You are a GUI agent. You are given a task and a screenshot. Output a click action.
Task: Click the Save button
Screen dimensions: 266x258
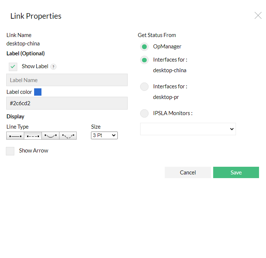pos(236,173)
